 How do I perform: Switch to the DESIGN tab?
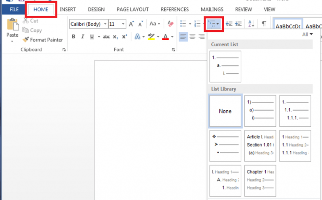pos(96,9)
